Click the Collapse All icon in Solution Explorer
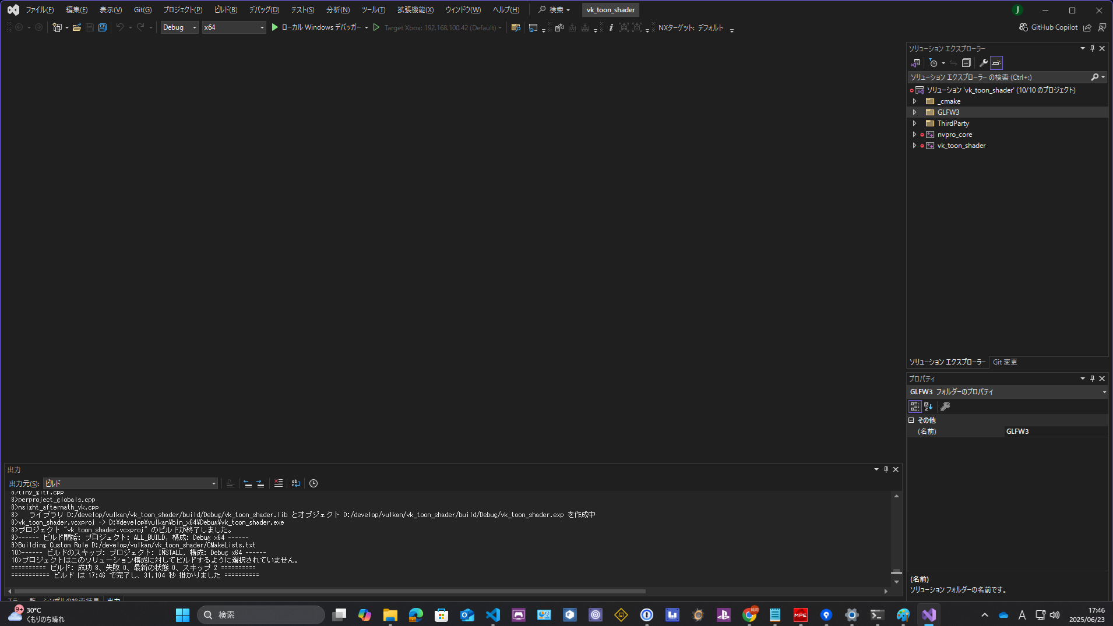 click(x=966, y=63)
